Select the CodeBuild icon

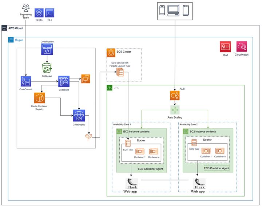[x=64, y=81]
